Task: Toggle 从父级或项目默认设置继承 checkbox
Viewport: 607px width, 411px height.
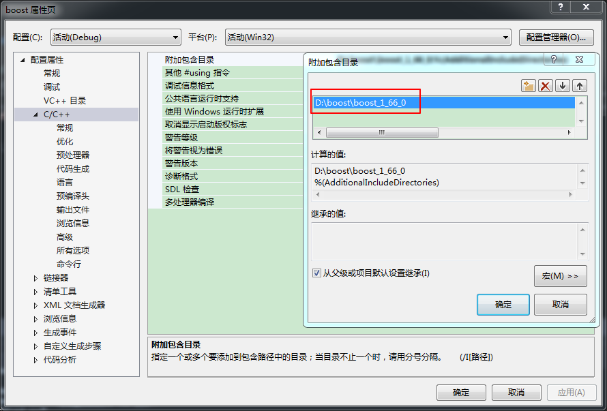Action: pos(316,273)
